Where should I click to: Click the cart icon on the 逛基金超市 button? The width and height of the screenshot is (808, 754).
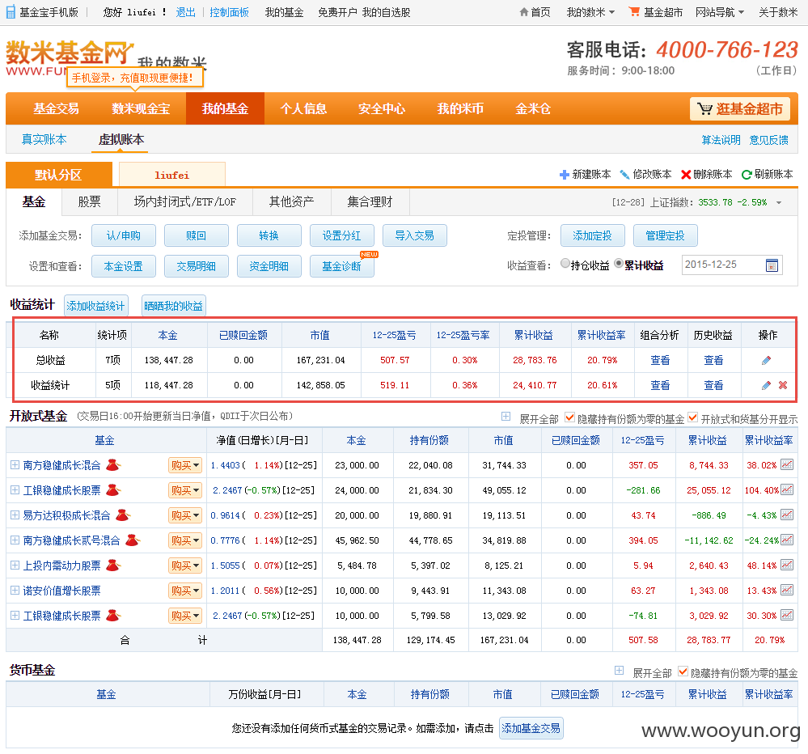click(704, 108)
